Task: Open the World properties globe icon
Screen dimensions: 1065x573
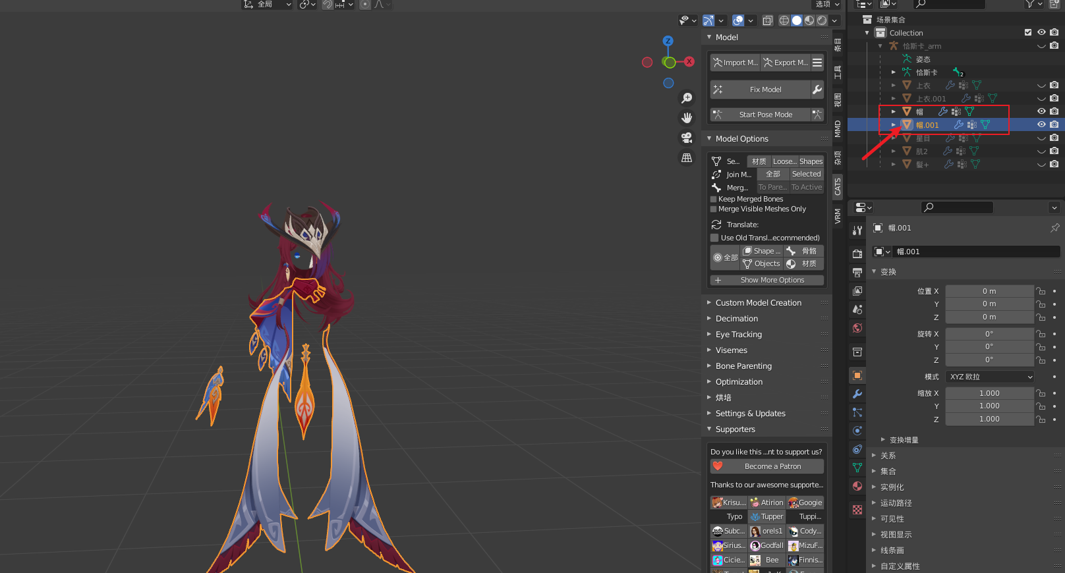Action: 857,328
